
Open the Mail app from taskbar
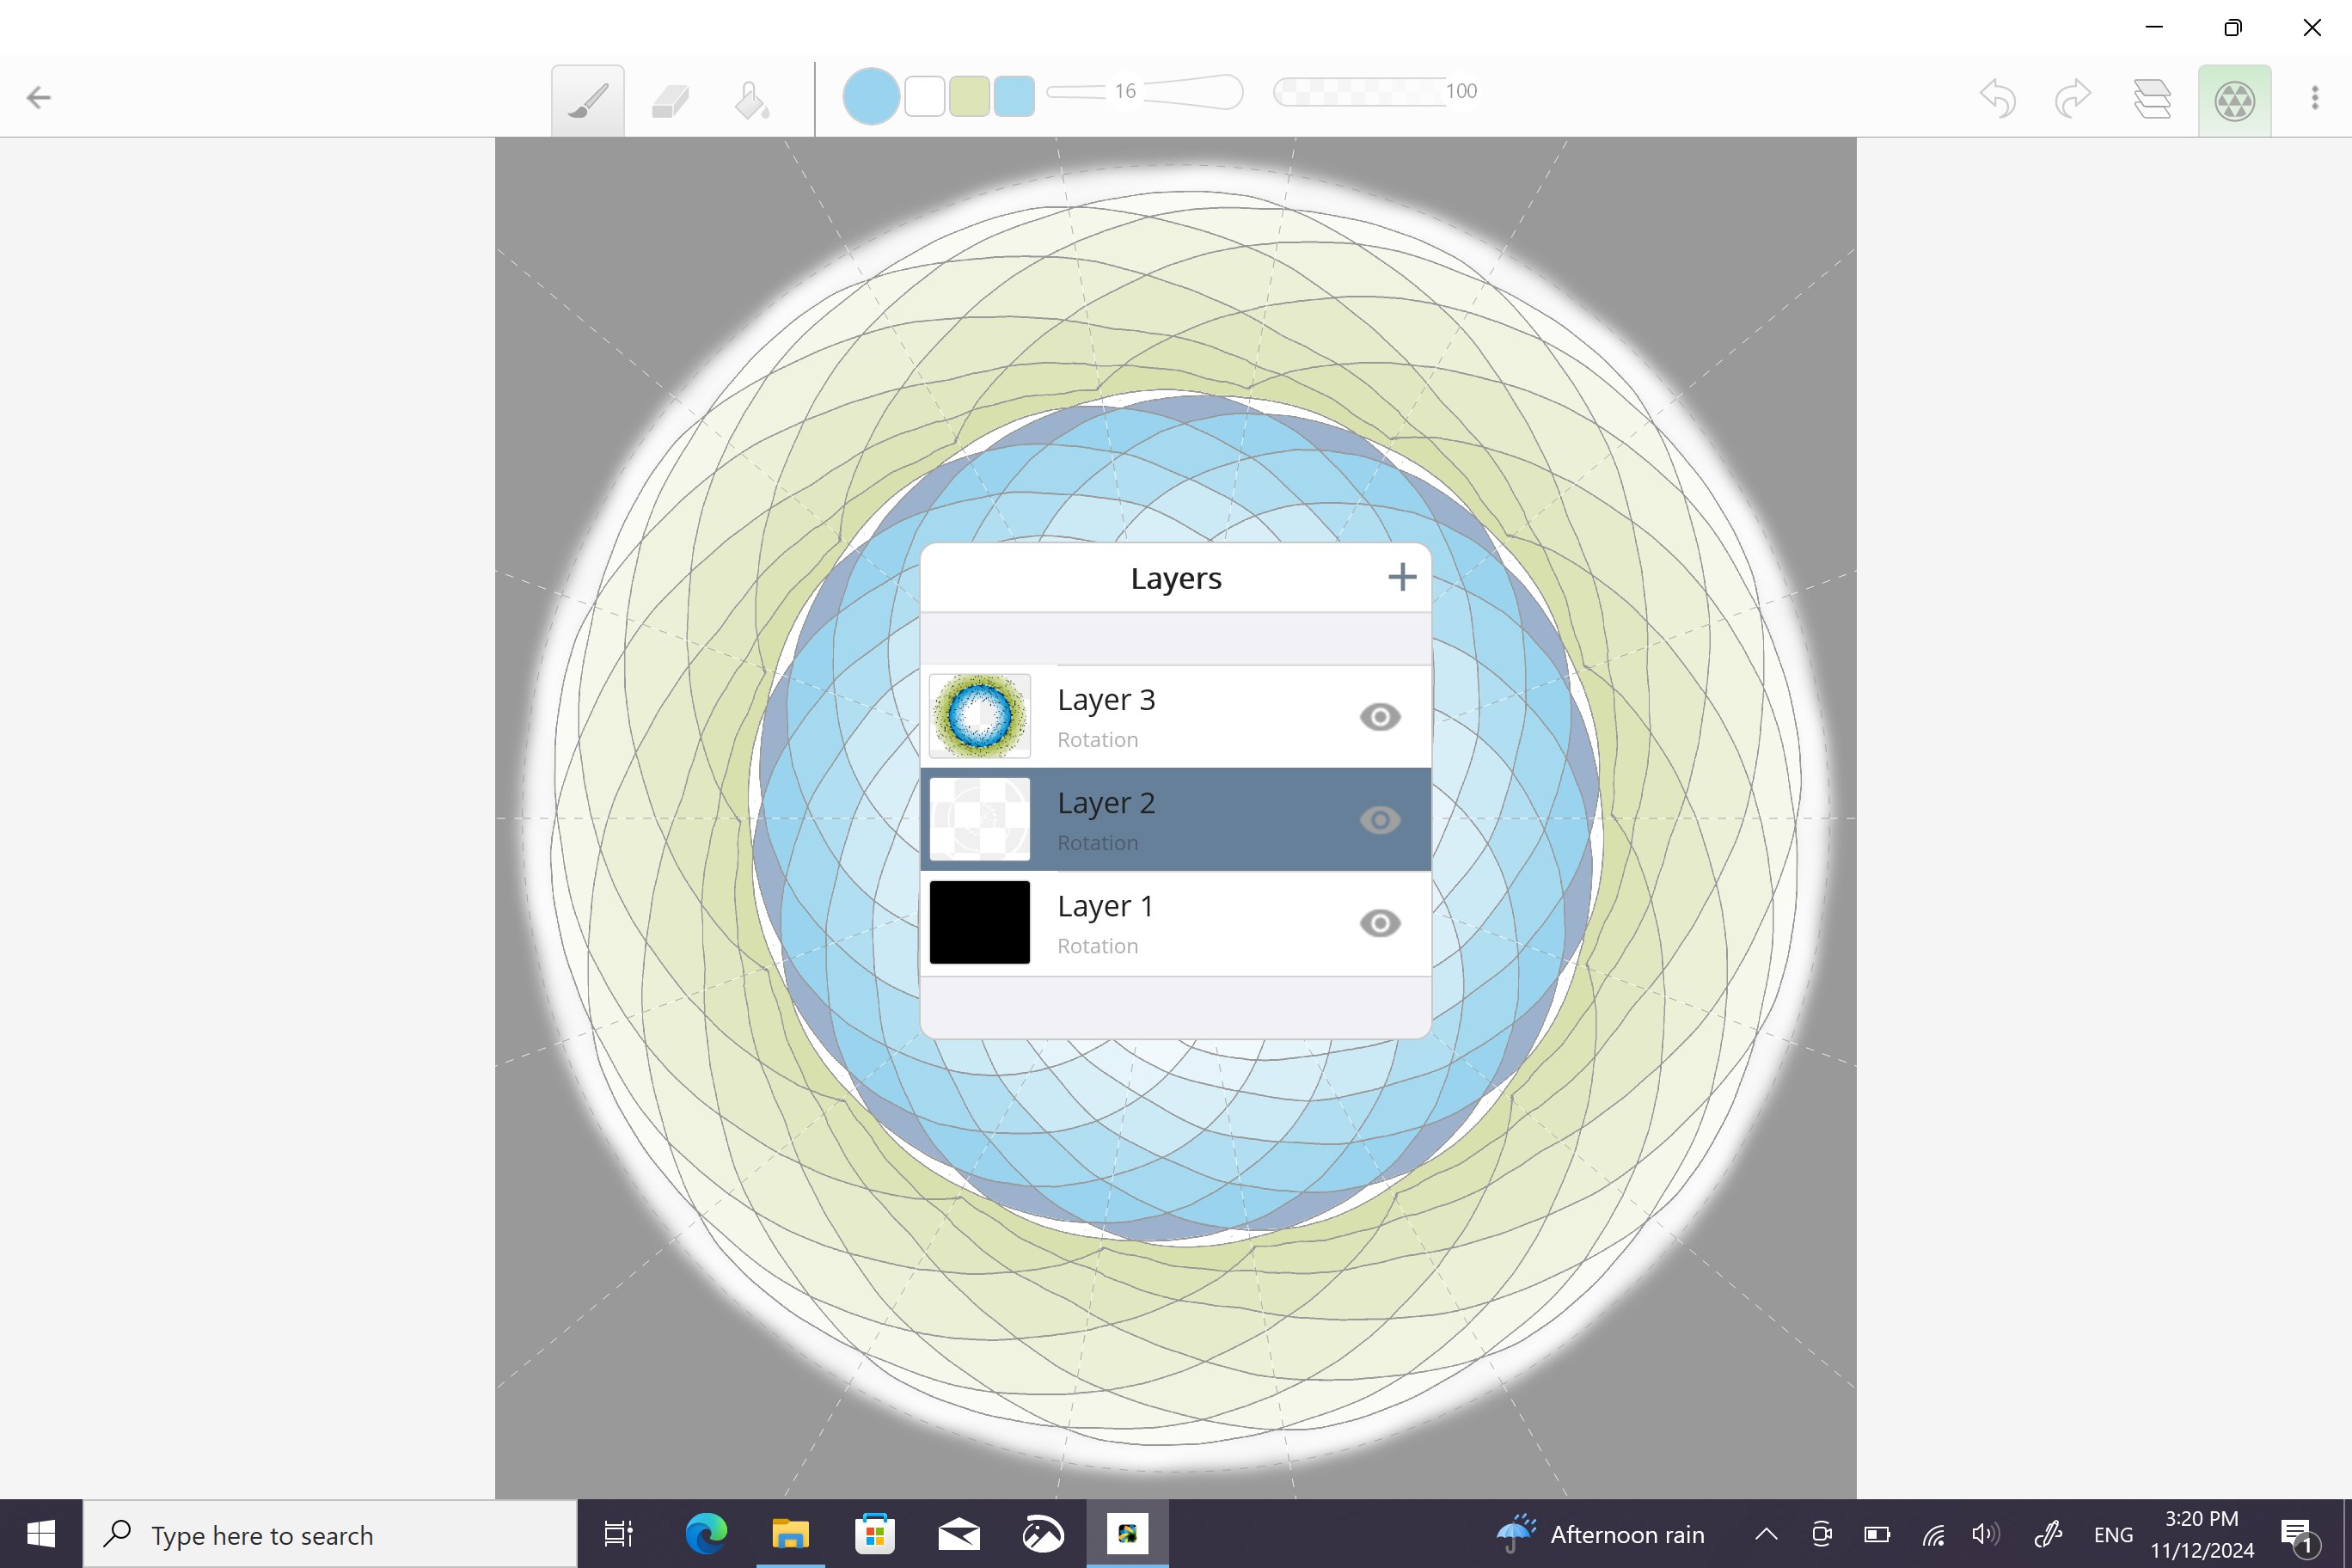click(x=959, y=1534)
